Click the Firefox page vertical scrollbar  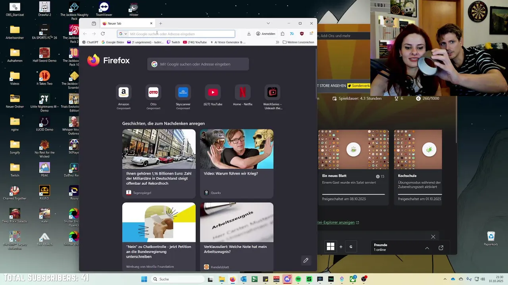point(316,73)
